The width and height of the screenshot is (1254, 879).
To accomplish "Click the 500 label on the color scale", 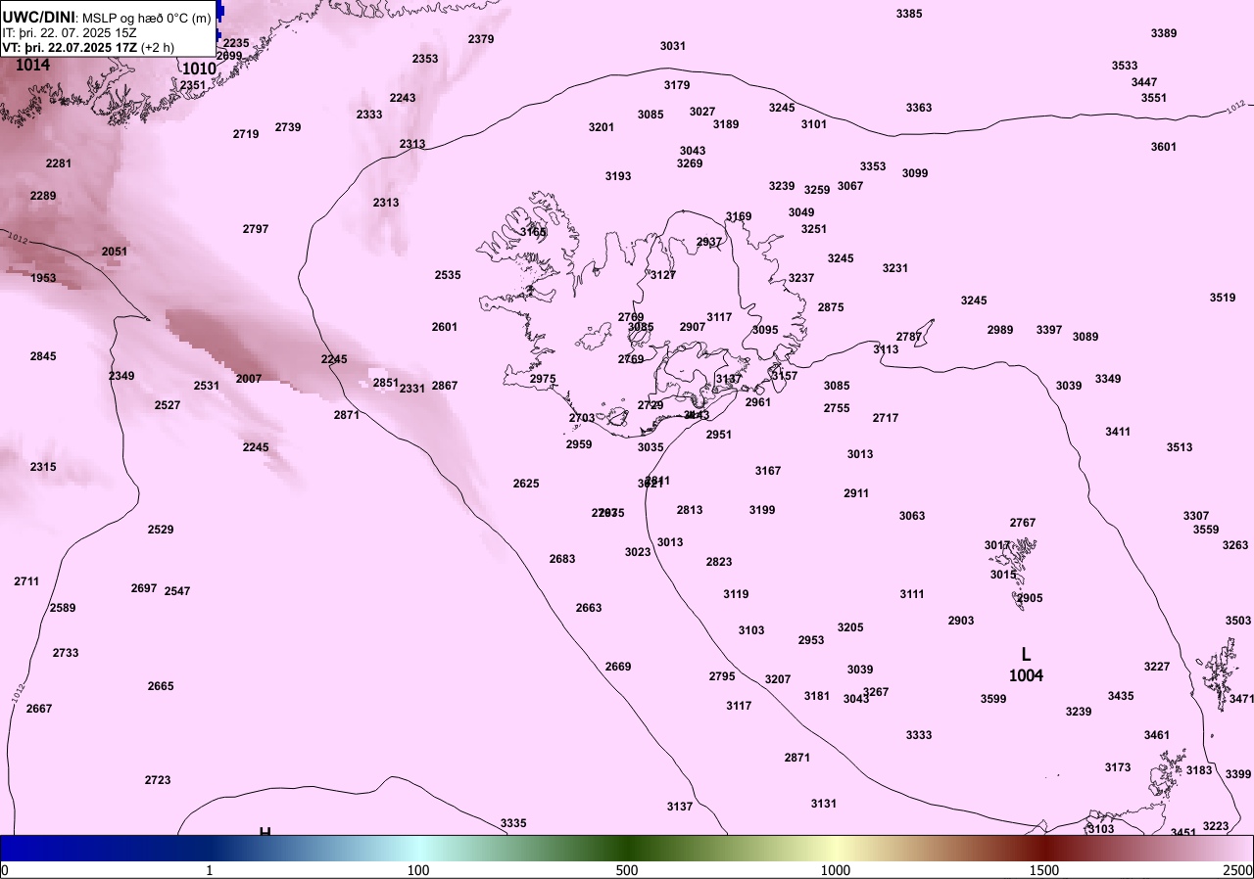I will click(627, 870).
